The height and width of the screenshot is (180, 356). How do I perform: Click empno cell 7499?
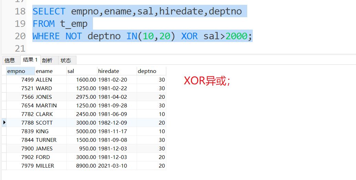[20, 80]
